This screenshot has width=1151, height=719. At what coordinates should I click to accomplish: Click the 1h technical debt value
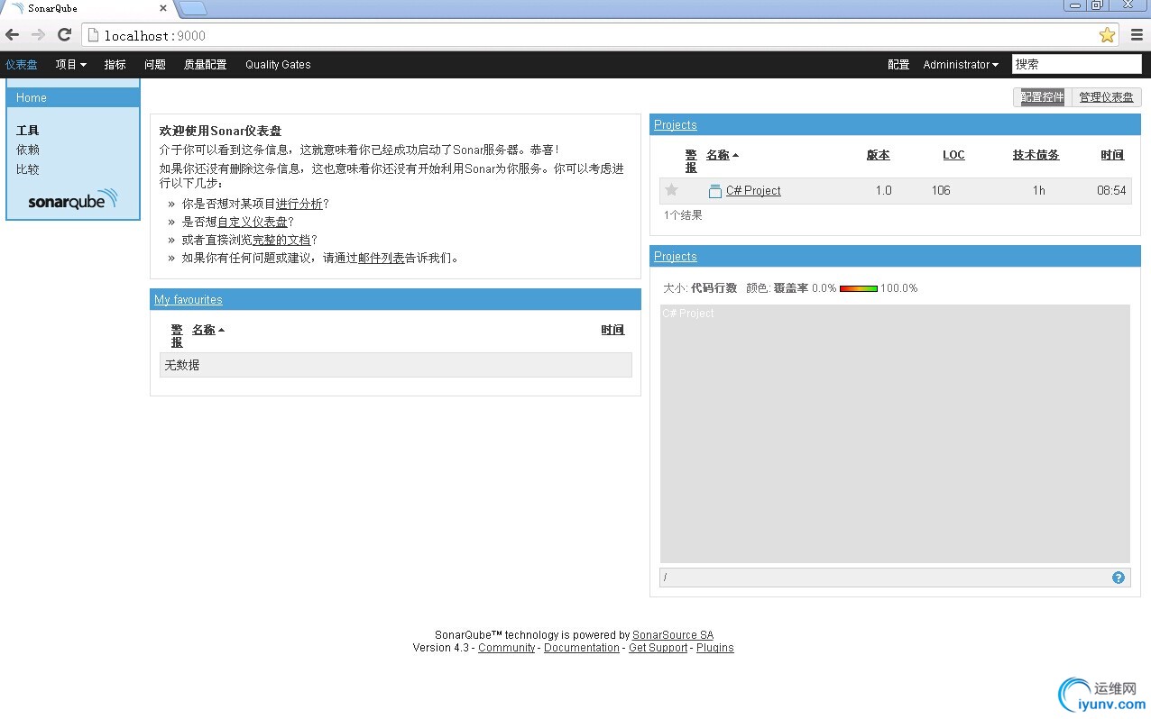click(x=1039, y=191)
